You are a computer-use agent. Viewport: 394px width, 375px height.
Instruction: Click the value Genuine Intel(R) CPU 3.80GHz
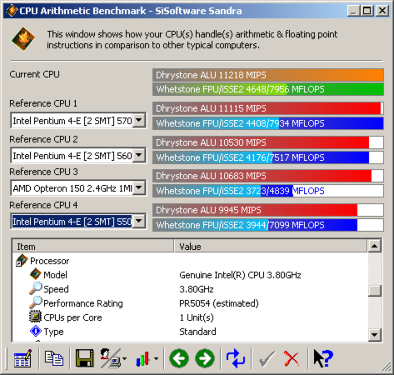(x=240, y=275)
